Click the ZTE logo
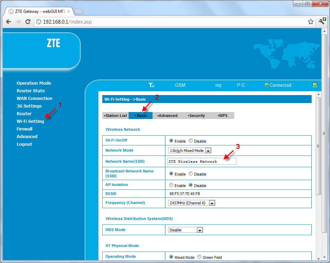The height and width of the screenshot is (263, 330). (x=53, y=43)
